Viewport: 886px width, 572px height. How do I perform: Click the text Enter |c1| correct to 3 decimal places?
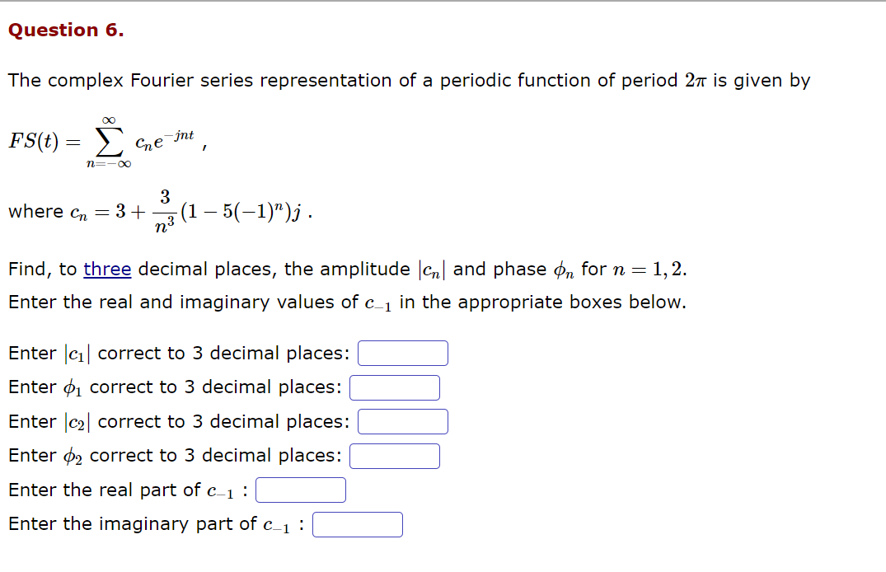[177, 353]
